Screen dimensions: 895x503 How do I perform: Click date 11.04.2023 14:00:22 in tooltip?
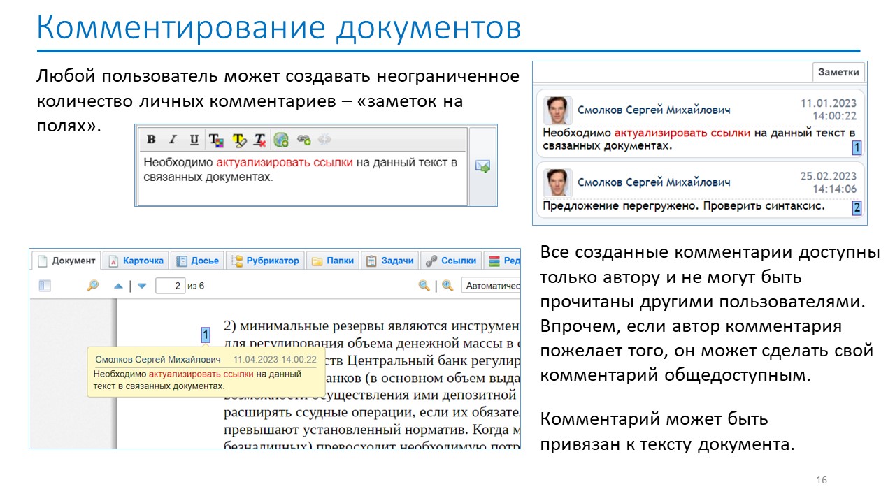(275, 359)
